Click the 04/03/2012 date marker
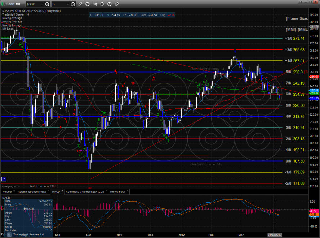The image size is (320, 238). 275,234
